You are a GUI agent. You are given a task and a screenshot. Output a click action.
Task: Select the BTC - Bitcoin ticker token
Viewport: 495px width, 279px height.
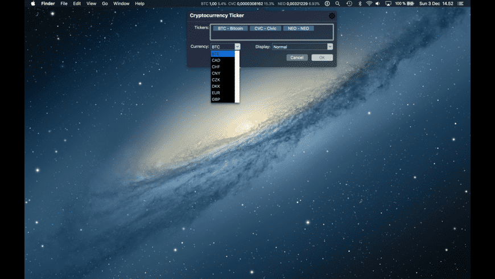pos(230,28)
